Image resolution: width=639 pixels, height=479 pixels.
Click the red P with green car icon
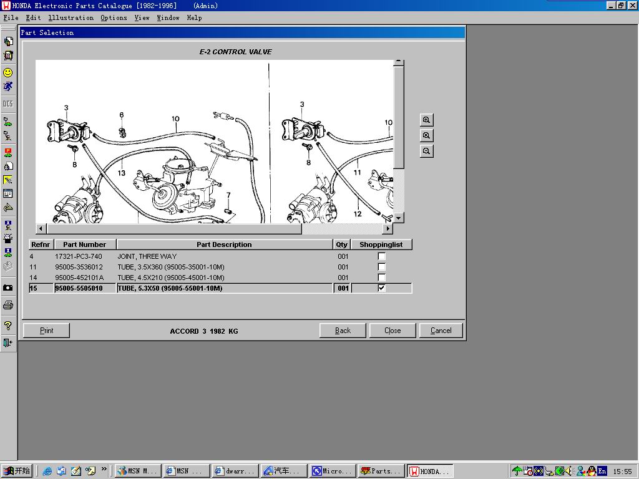[x=8, y=152]
